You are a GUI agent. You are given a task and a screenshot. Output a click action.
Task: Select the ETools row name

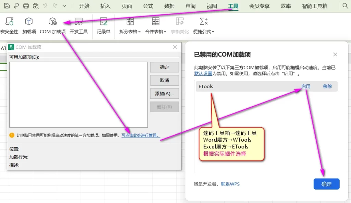tap(206, 86)
